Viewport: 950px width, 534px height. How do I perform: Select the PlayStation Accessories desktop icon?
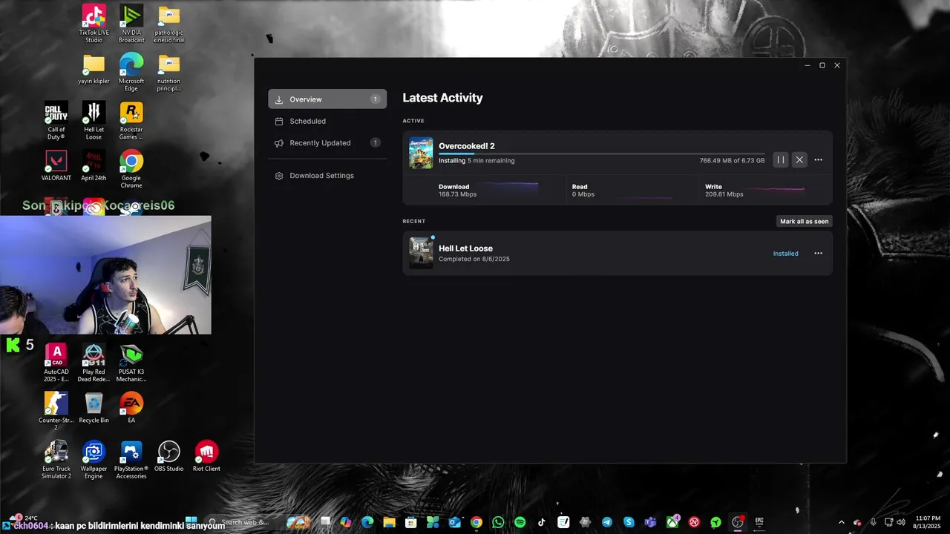[131, 460]
